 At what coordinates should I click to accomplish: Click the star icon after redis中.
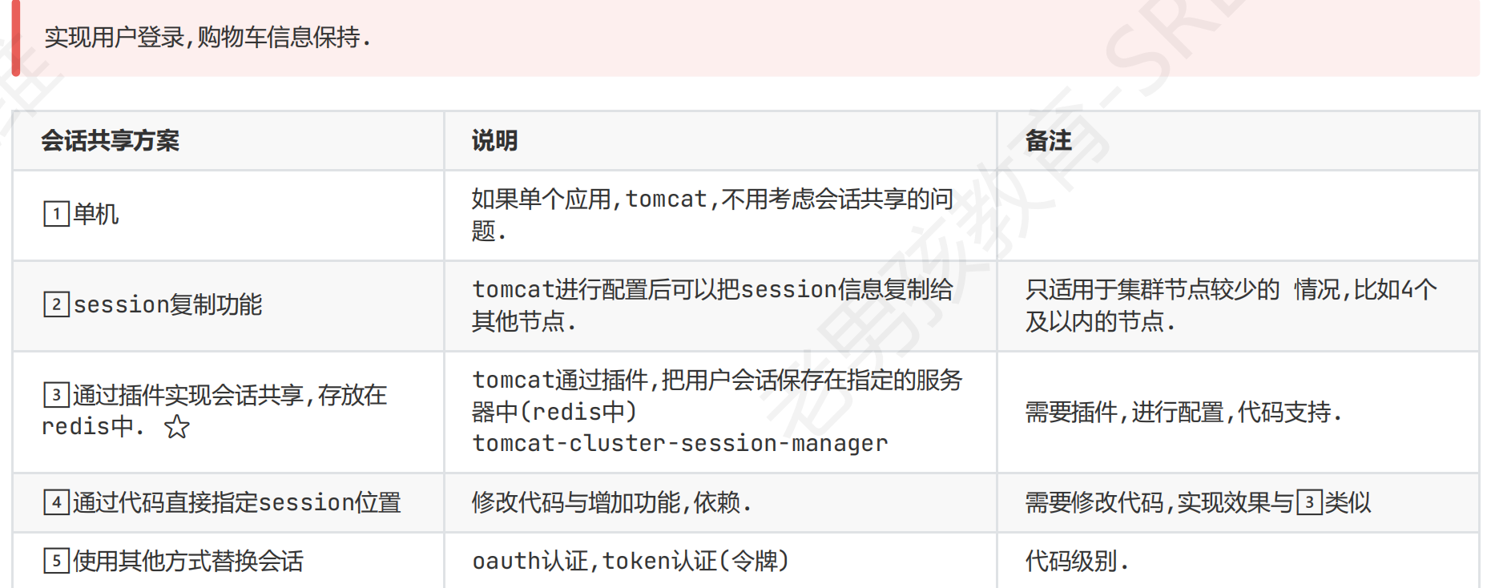coord(177,427)
